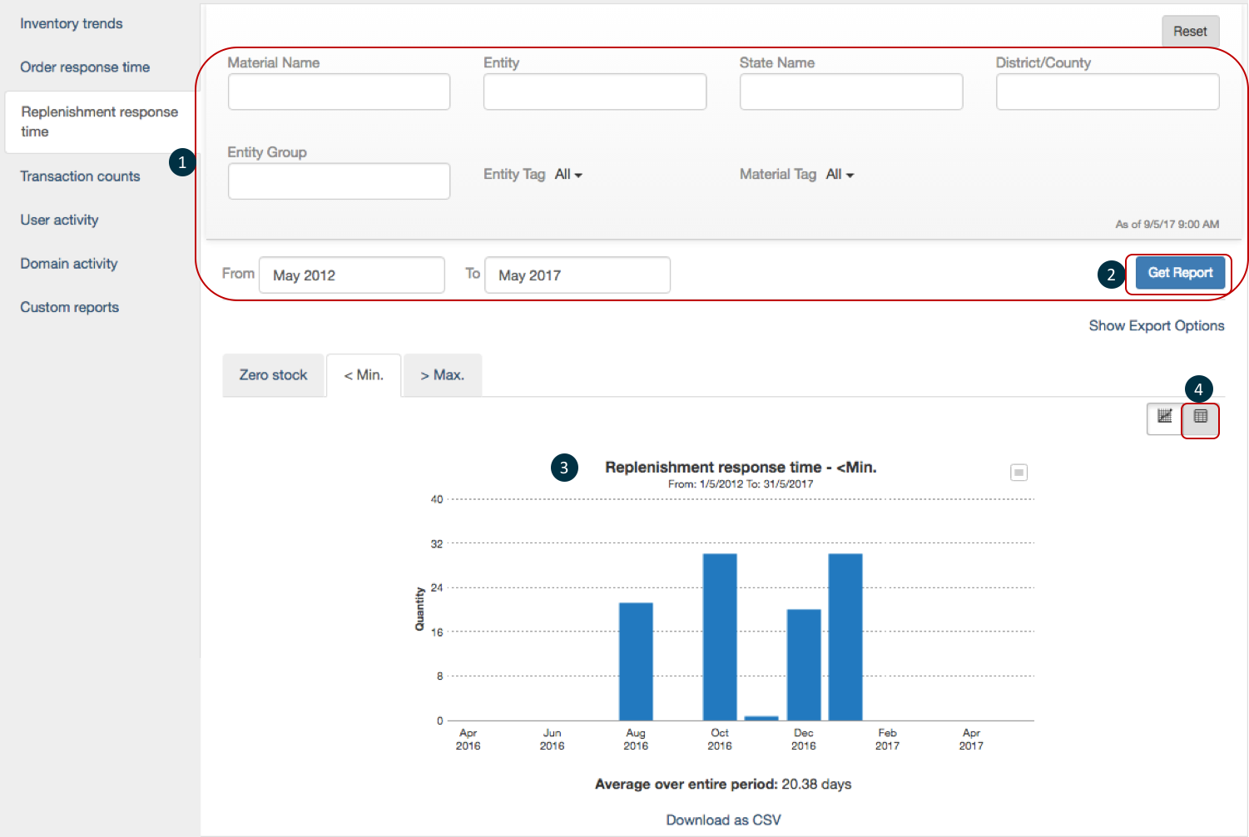This screenshot has width=1249, height=837.
Task: Open Transaction counts report
Action: tap(80, 176)
